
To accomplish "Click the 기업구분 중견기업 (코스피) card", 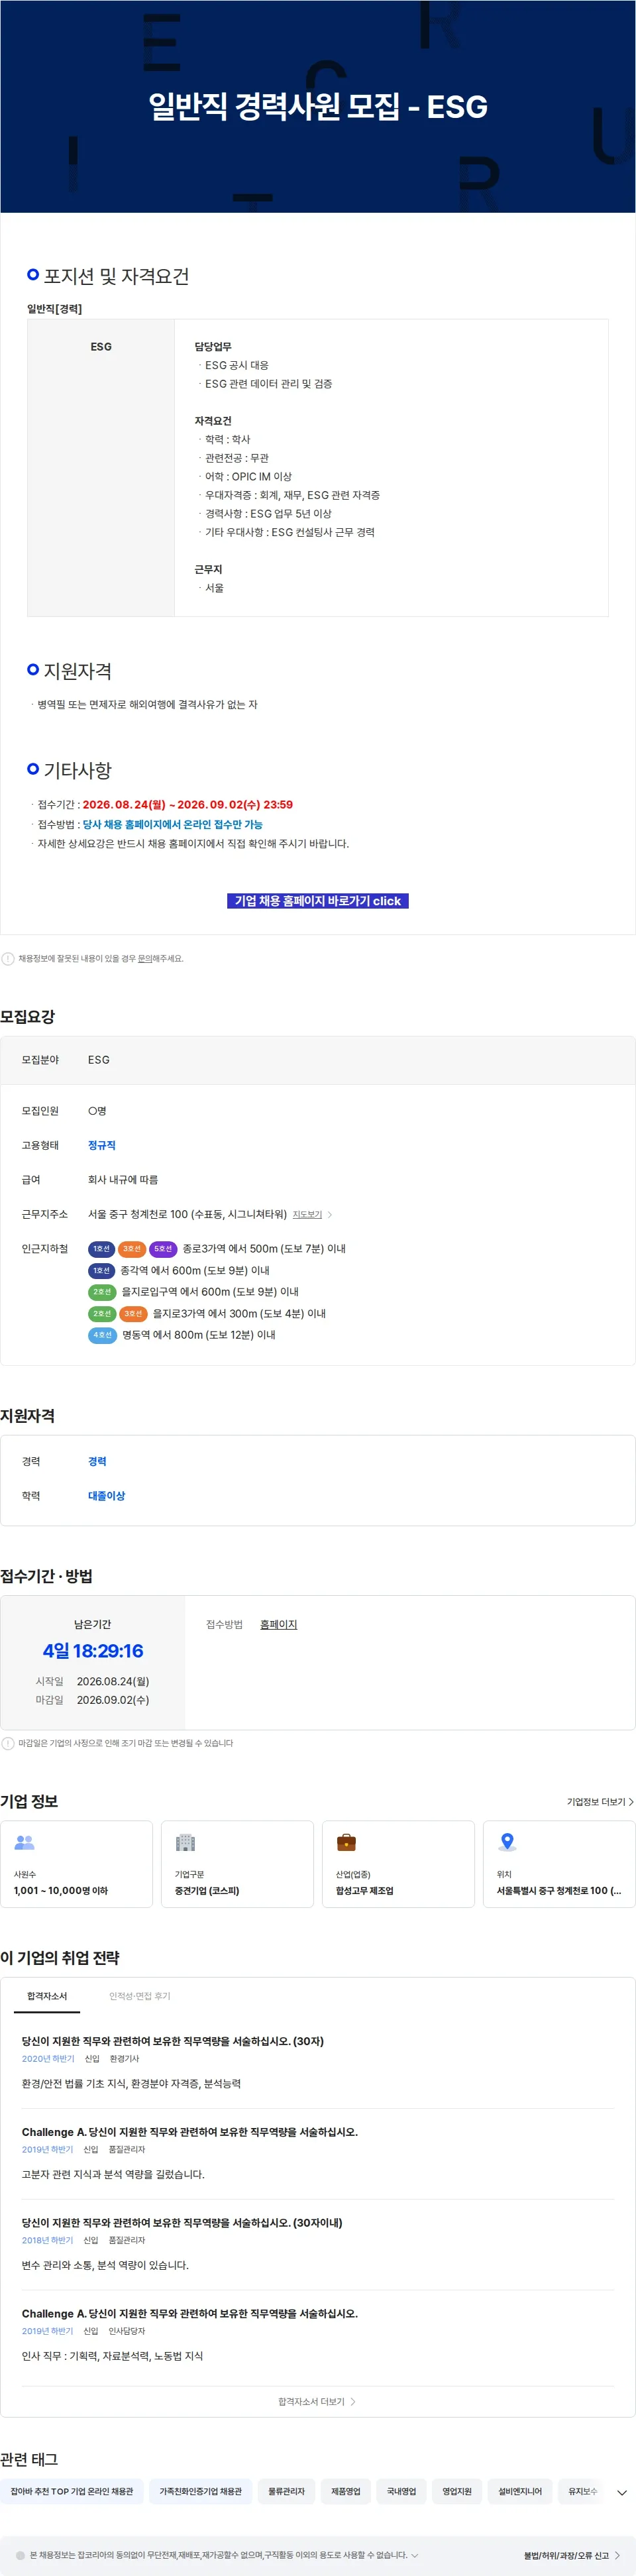I will pyautogui.click(x=238, y=1864).
